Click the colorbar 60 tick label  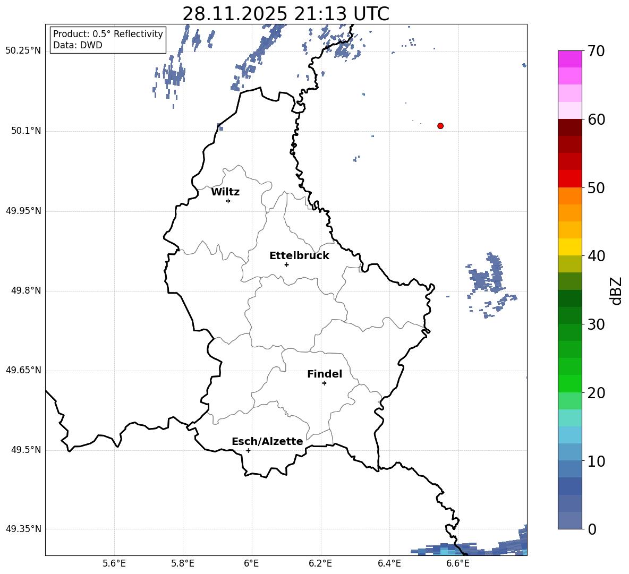coord(597,119)
